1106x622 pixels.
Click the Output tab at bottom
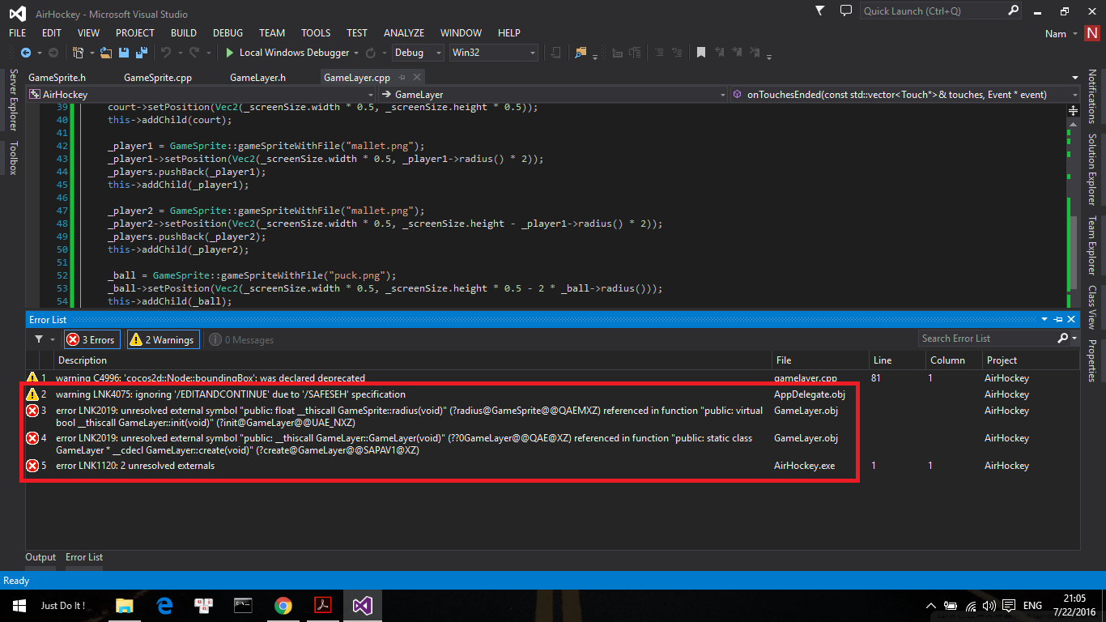tap(40, 556)
